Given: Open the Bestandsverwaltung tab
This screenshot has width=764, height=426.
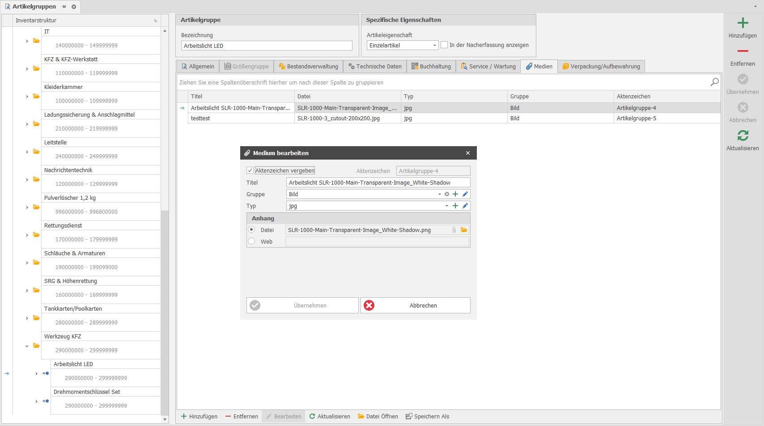Looking at the screenshot, I should (x=308, y=67).
